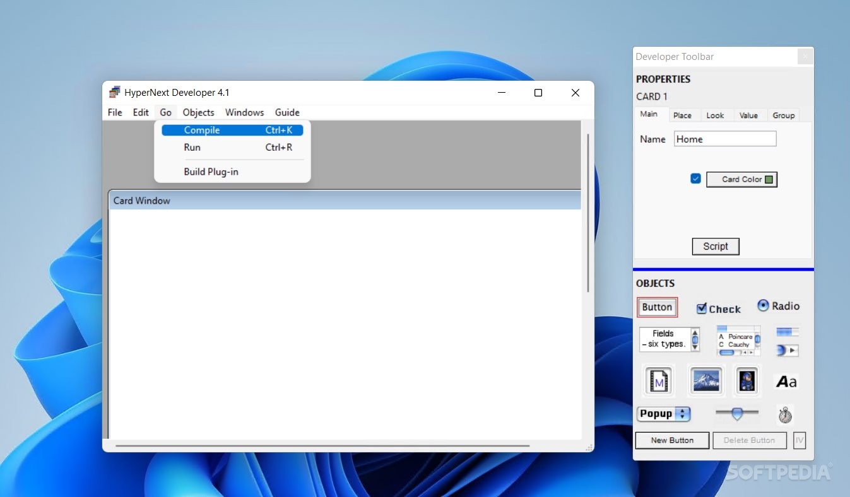Viewport: 850px width, 497px height.
Task: Select the sprite character object icon
Action: (747, 381)
